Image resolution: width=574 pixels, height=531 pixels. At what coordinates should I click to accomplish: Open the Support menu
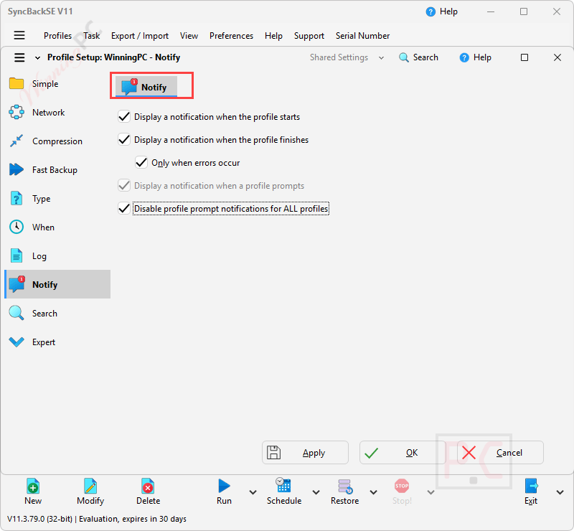tap(309, 36)
